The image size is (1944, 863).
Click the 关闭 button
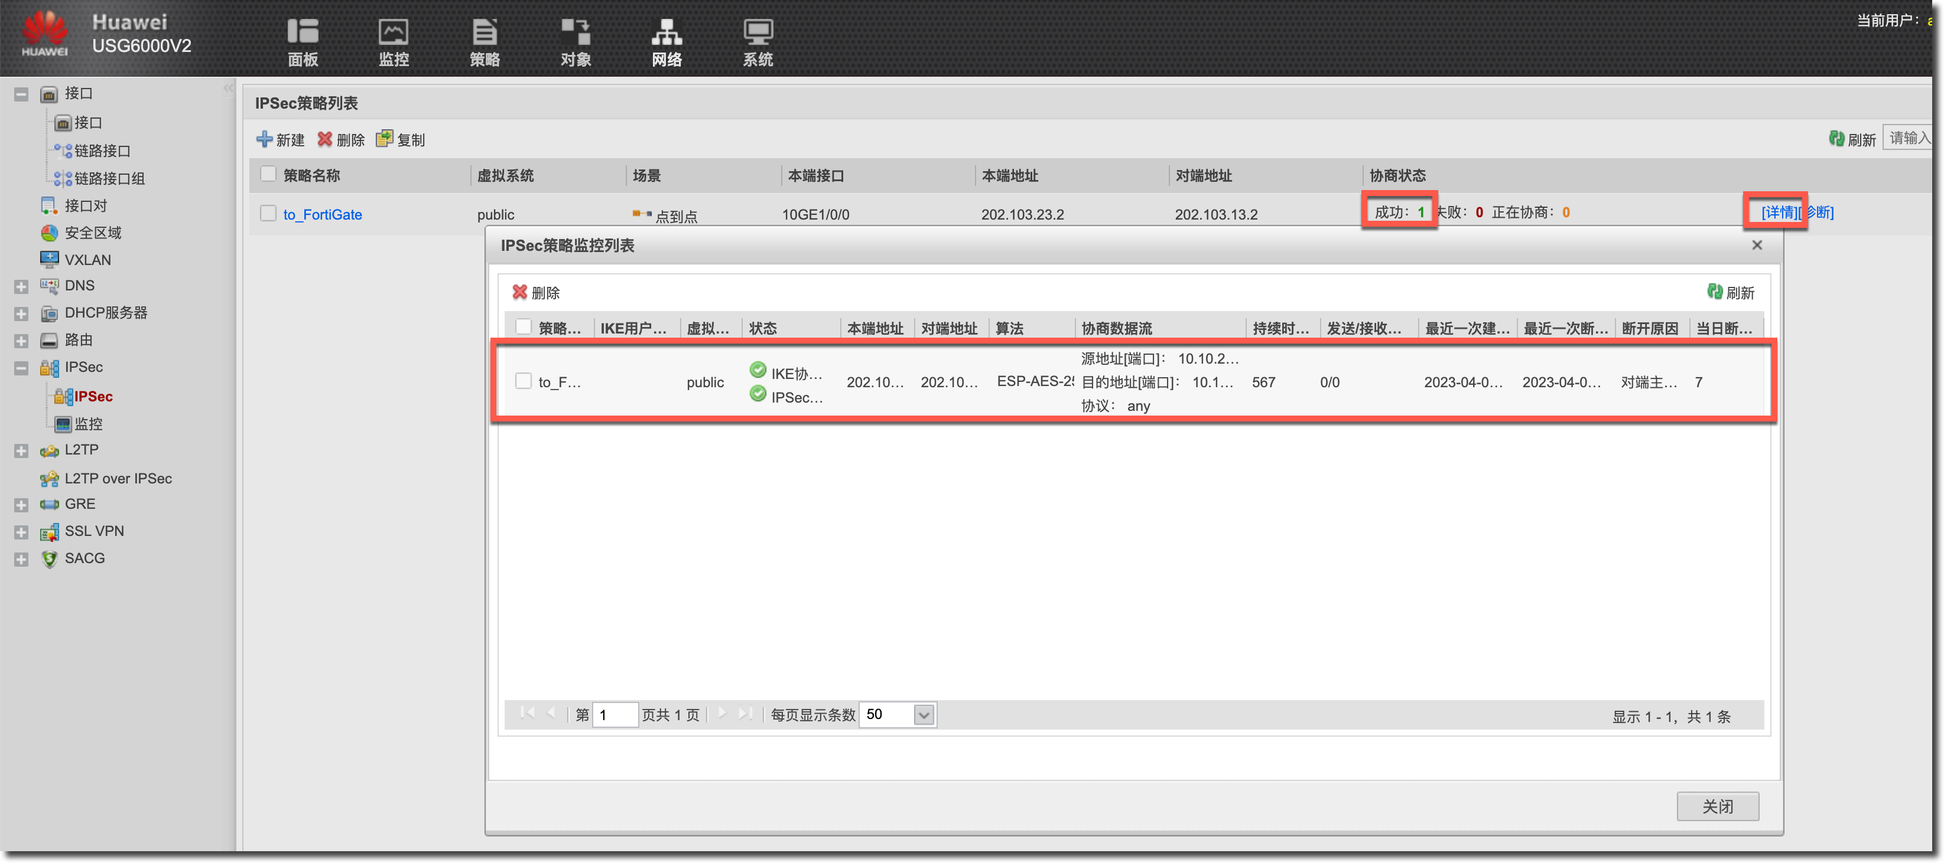(x=1717, y=806)
